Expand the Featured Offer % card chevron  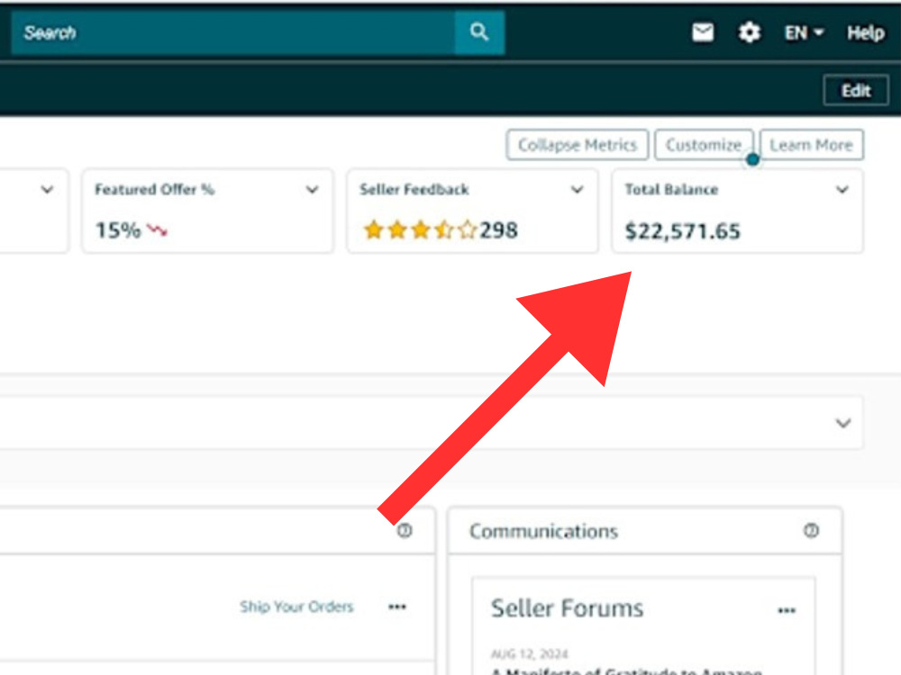pyautogui.click(x=312, y=189)
